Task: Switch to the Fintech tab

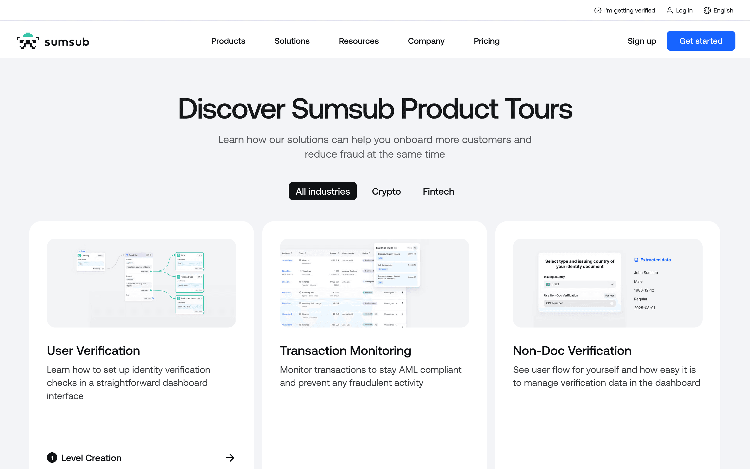Action: pos(438,191)
